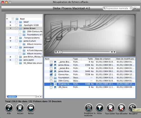This screenshot has height=118, width=141.
Task: Click the Gonna Hav... music file icon
Action: click(x=55, y=74)
